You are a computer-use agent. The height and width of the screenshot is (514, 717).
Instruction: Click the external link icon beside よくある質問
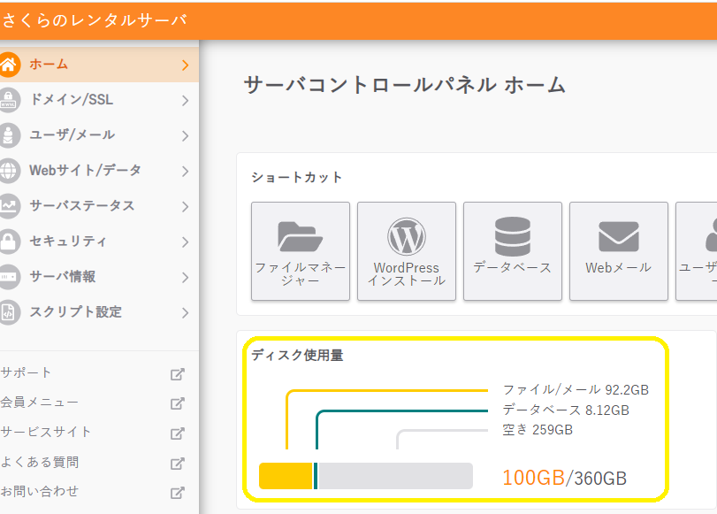(178, 464)
